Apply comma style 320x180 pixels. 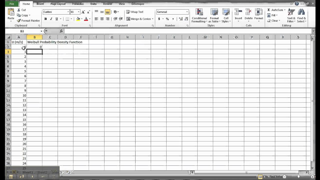coord(173,19)
